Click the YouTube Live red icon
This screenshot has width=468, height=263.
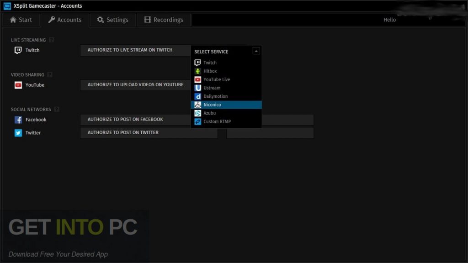click(x=197, y=79)
